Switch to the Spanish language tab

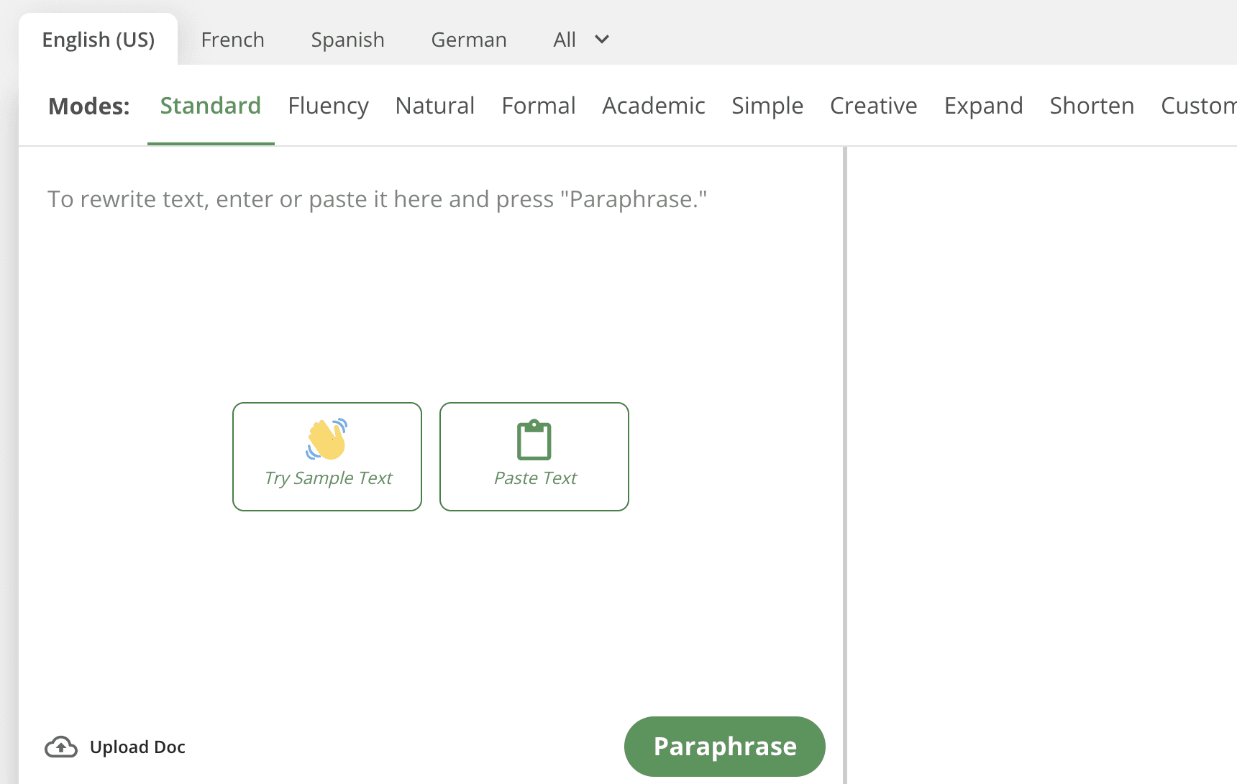point(348,40)
